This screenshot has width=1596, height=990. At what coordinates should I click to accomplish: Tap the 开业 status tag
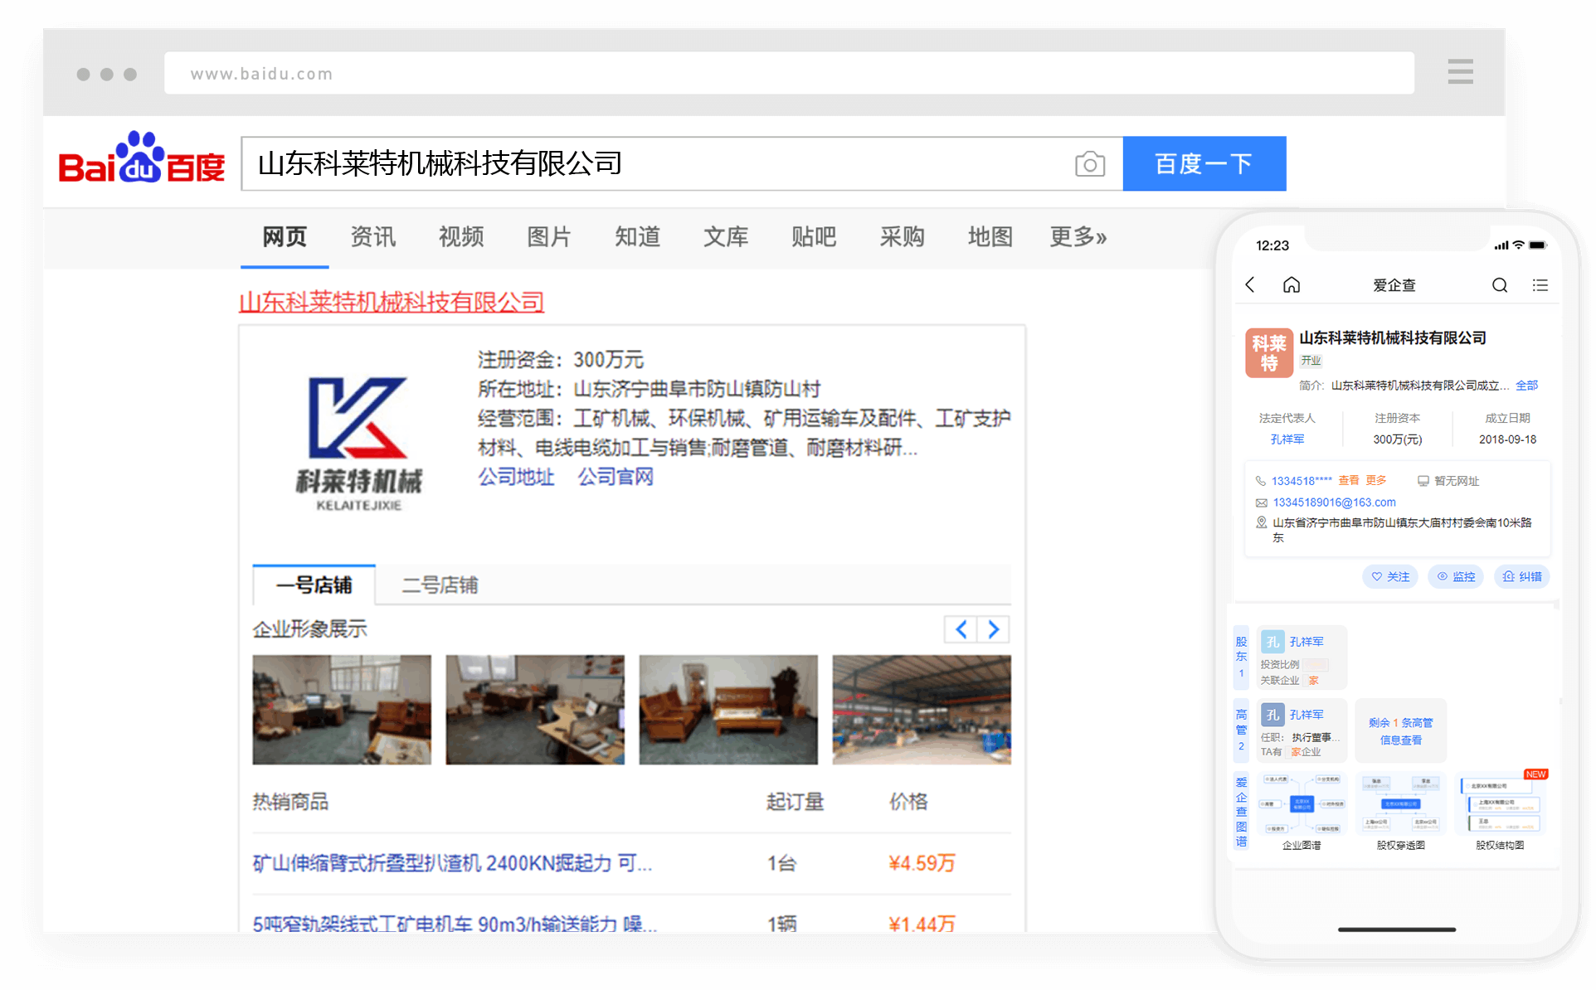tap(1311, 361)
